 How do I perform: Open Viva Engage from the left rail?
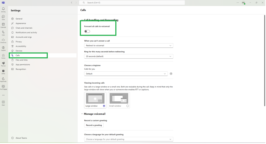3,87
